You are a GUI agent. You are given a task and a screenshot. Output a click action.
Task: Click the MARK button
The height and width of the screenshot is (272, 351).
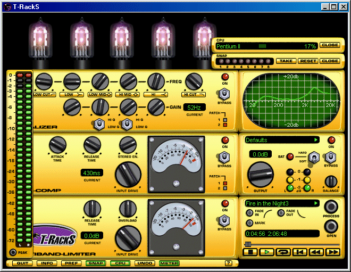point(249,223)
